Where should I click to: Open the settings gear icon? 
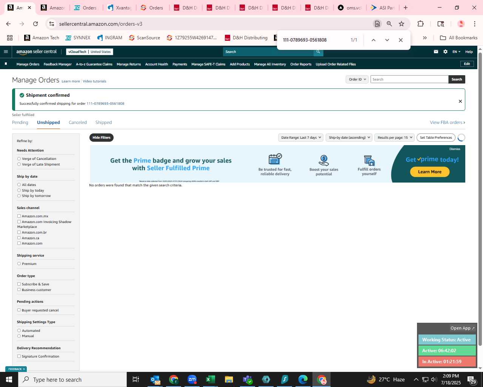445,52
